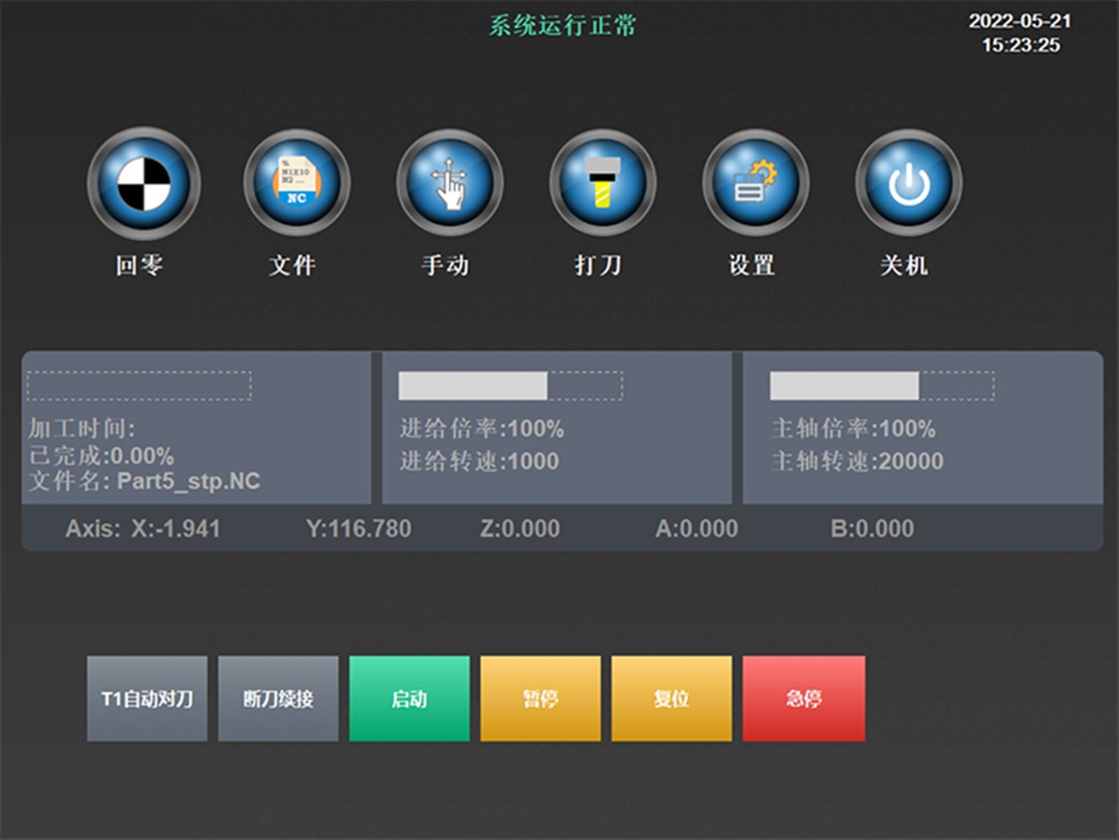
Task: Click the X axis coordinate -1.941
Action: [x=175, y=528]
